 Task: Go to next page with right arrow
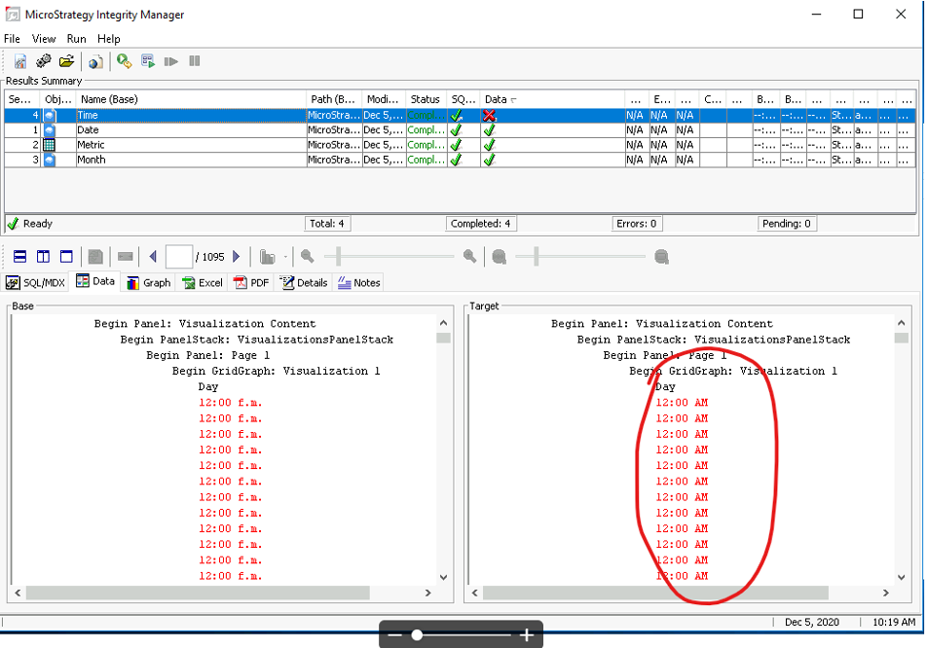(x=237, y=257)
